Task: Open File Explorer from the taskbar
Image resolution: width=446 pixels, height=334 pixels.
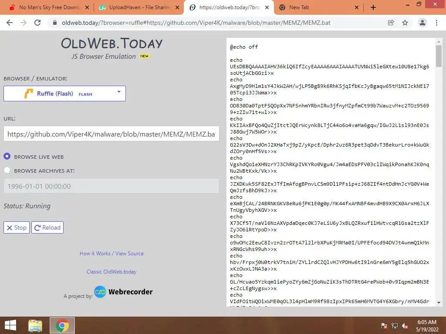Action: [x=35, y=325]
